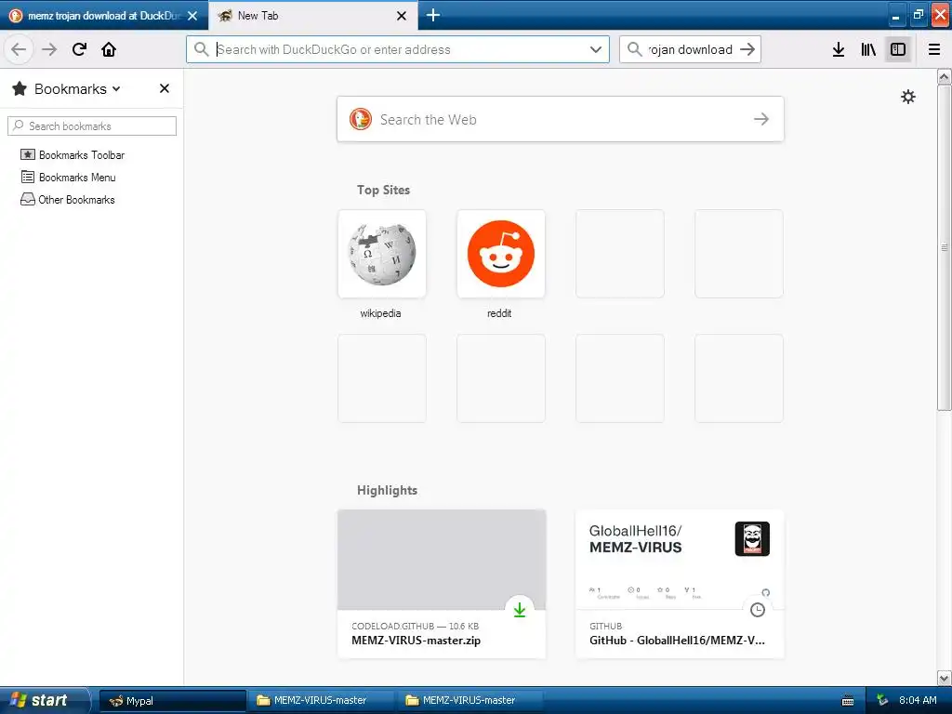This screenshot has width=952, height=714.
Task: Go forward with the forward arrow button
Action: click(49, 49)
